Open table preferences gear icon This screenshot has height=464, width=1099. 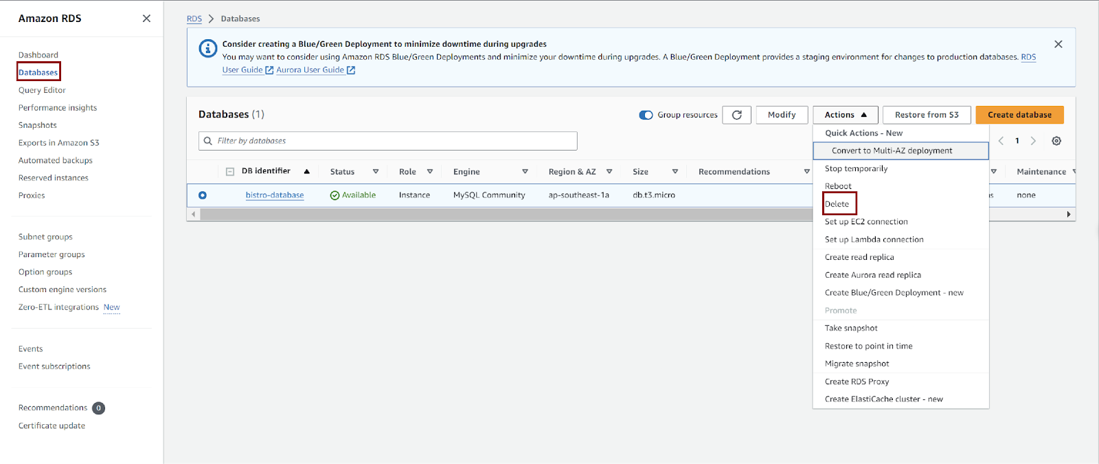click(1056, 141)
